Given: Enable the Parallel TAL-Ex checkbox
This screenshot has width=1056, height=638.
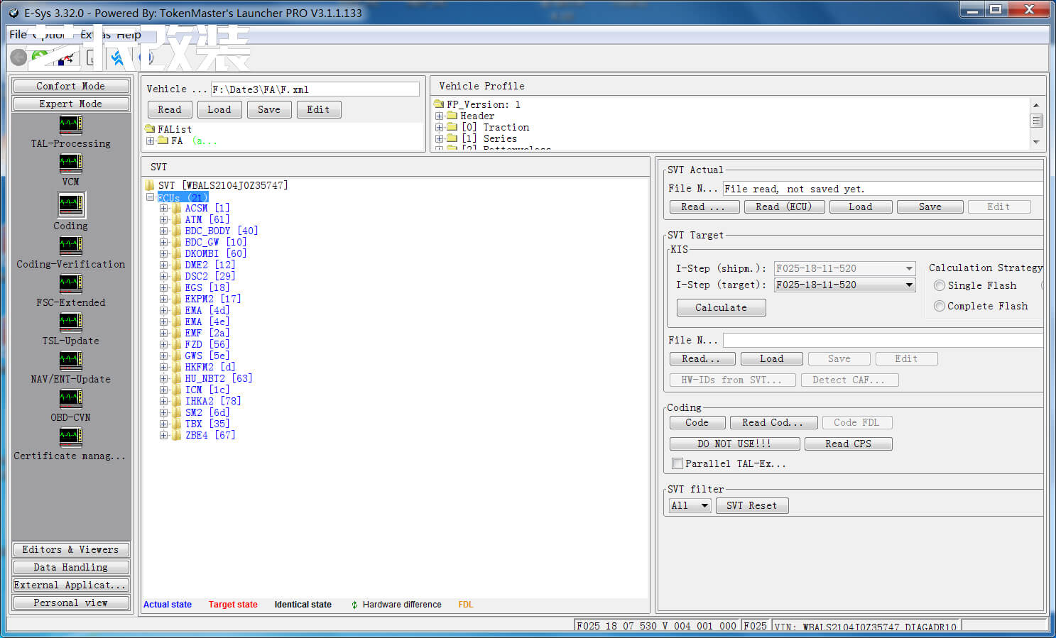Looking at the screenshot, I should (677, 463).
